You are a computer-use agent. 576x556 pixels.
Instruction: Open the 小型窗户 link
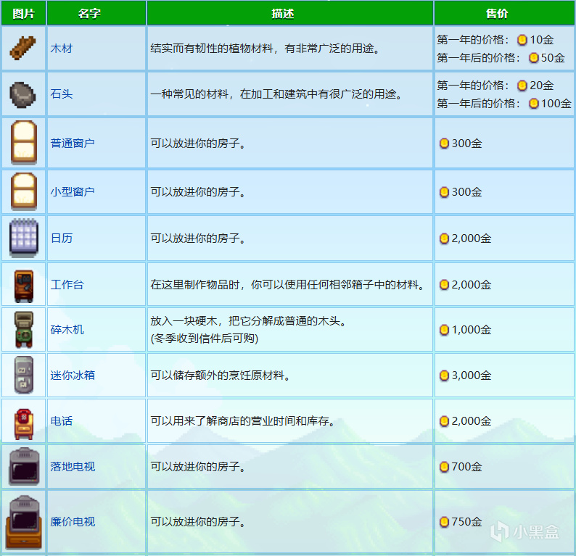(73, 191)
